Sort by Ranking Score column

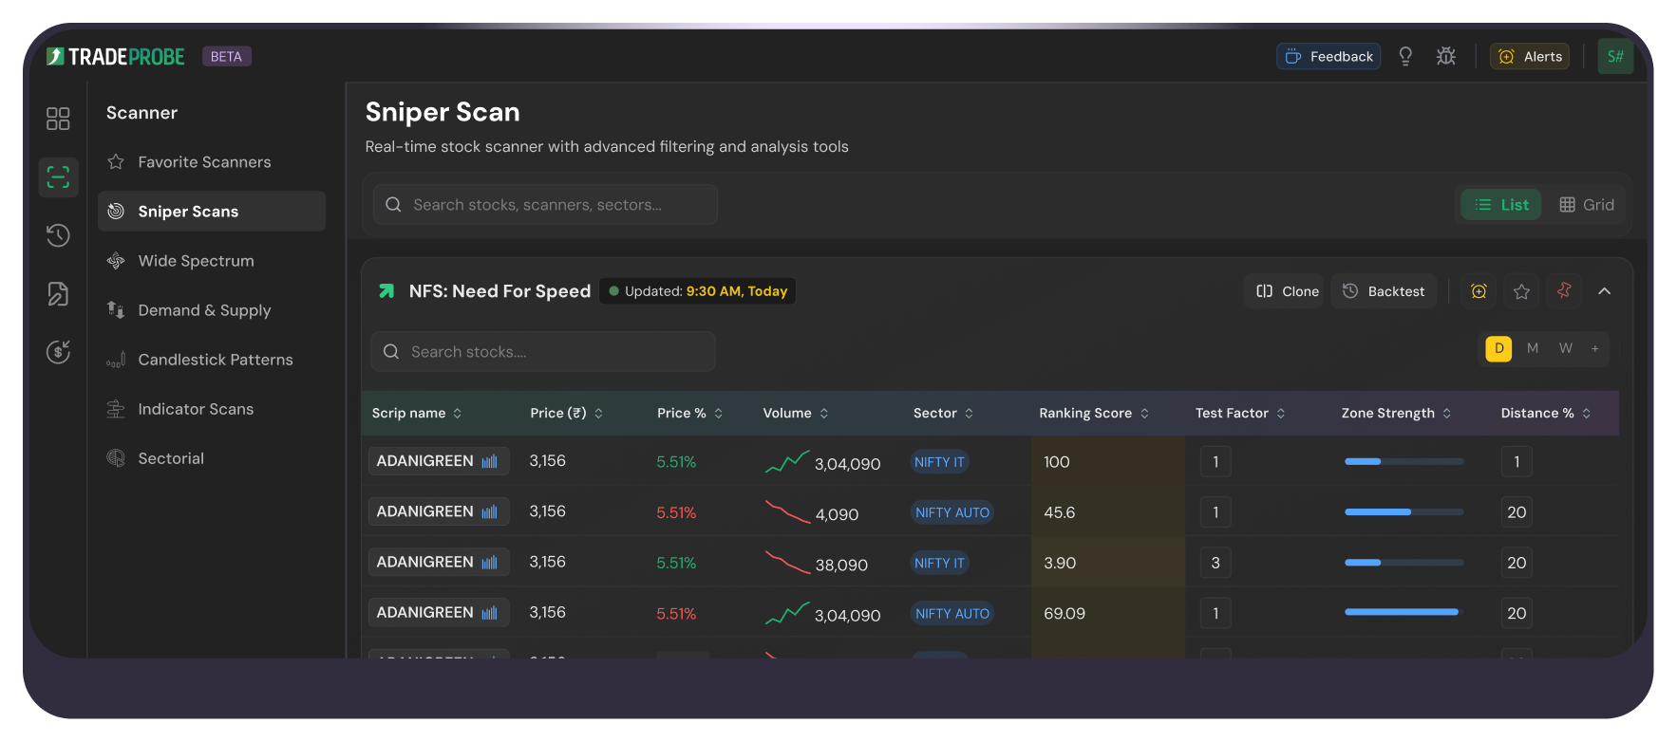coord(1094,414)
